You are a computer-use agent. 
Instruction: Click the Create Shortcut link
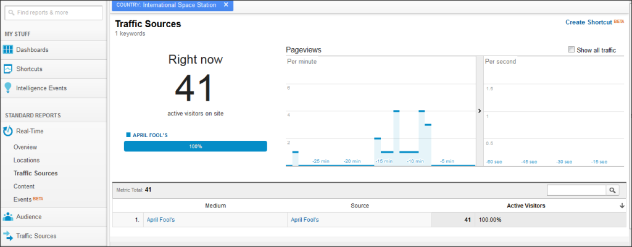588,22
